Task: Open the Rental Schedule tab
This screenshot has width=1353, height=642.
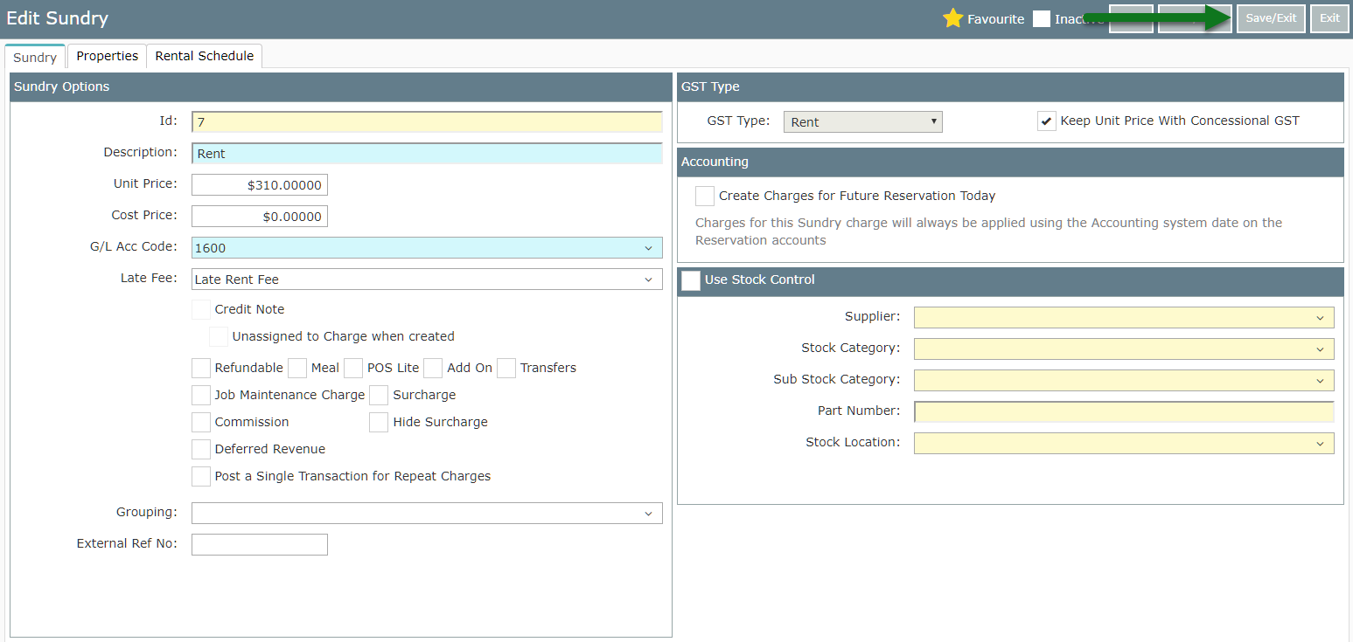Action: (205, 56)
